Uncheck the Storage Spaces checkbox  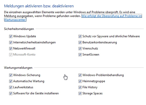[x=80, y=93]
